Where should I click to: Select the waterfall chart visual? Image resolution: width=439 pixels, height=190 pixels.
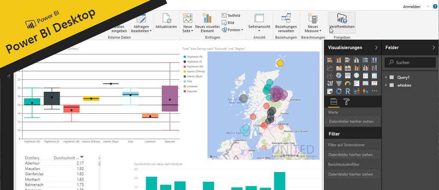(x=374, y=68)
